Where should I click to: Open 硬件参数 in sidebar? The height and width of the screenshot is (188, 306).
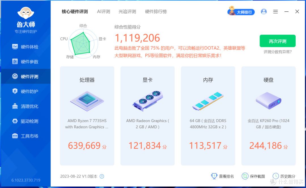25,62
